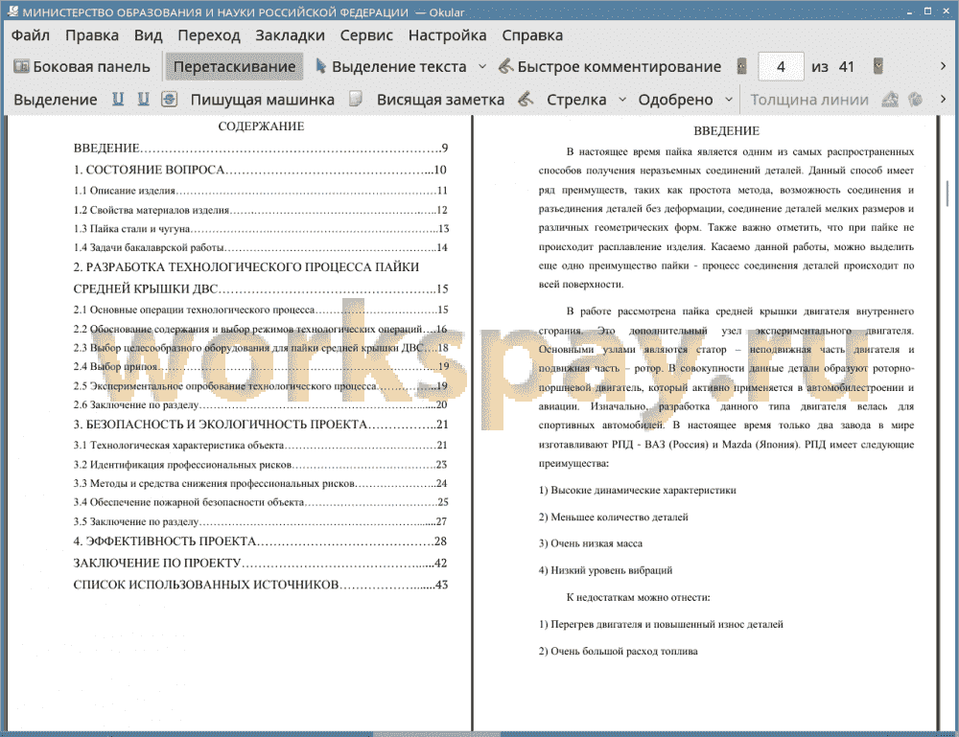Activate the Перетаскивание browse mode
The width and height of the screenshot is (959, 737).
pyautogui.click(x=234, y=66)
